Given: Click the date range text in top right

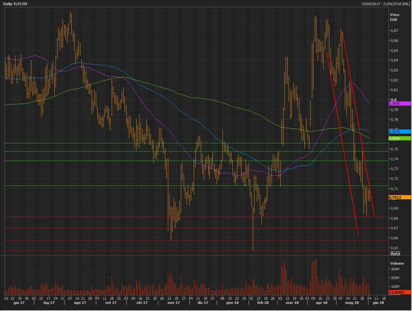Looking at the screenshot, I should [386, 4].
